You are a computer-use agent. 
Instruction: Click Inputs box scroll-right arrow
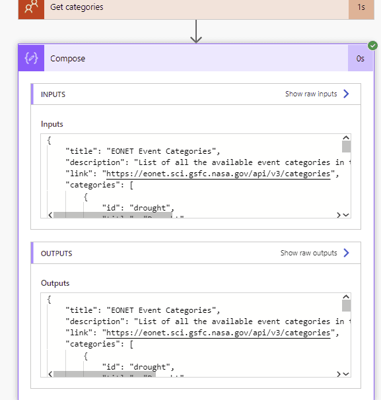click(x=338, y=215)
